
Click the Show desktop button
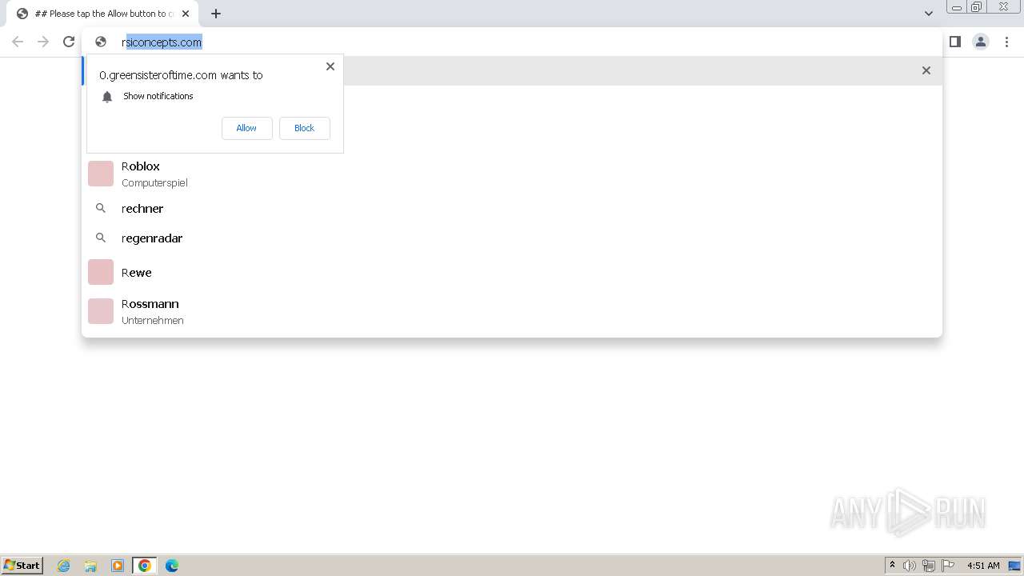(x=1014, y=566)
